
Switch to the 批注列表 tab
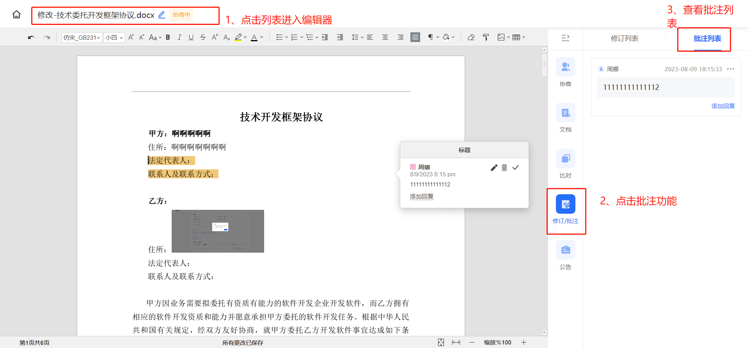[x=707, y=39]
